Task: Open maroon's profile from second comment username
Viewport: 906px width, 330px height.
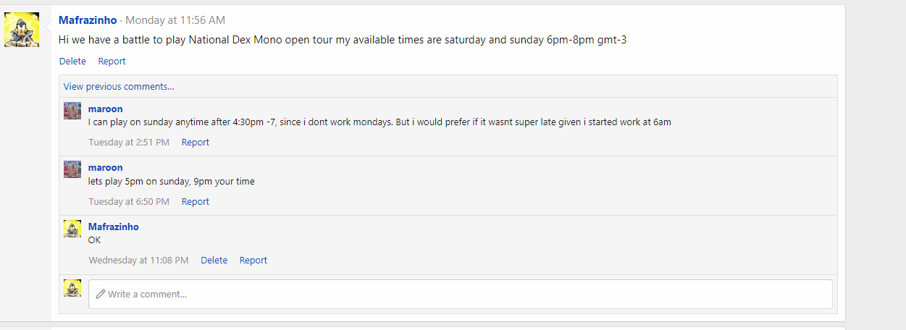Action: (x=105, y=168)
